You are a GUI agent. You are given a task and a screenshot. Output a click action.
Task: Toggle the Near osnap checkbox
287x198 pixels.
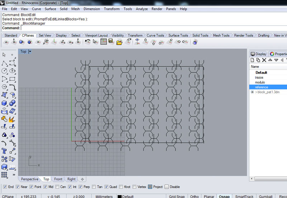tap(18, 187)
